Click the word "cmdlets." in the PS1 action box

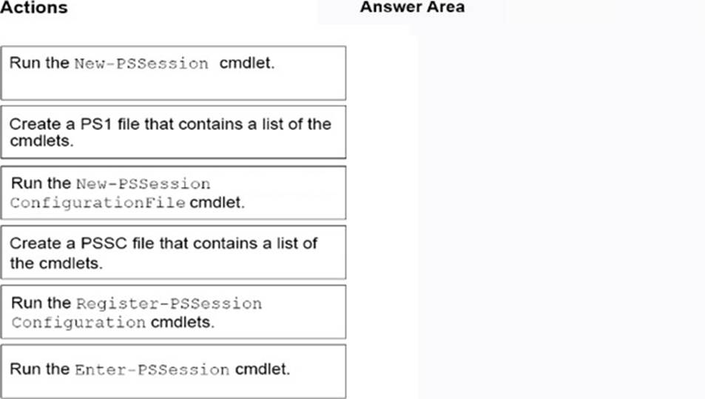click(41, 138)
